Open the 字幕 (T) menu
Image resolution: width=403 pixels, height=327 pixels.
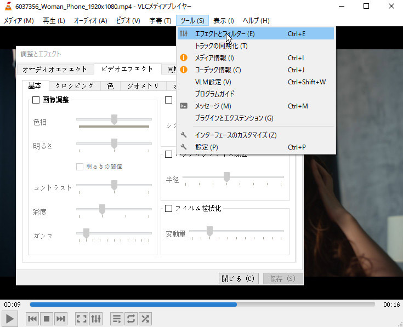click(160, 20)
